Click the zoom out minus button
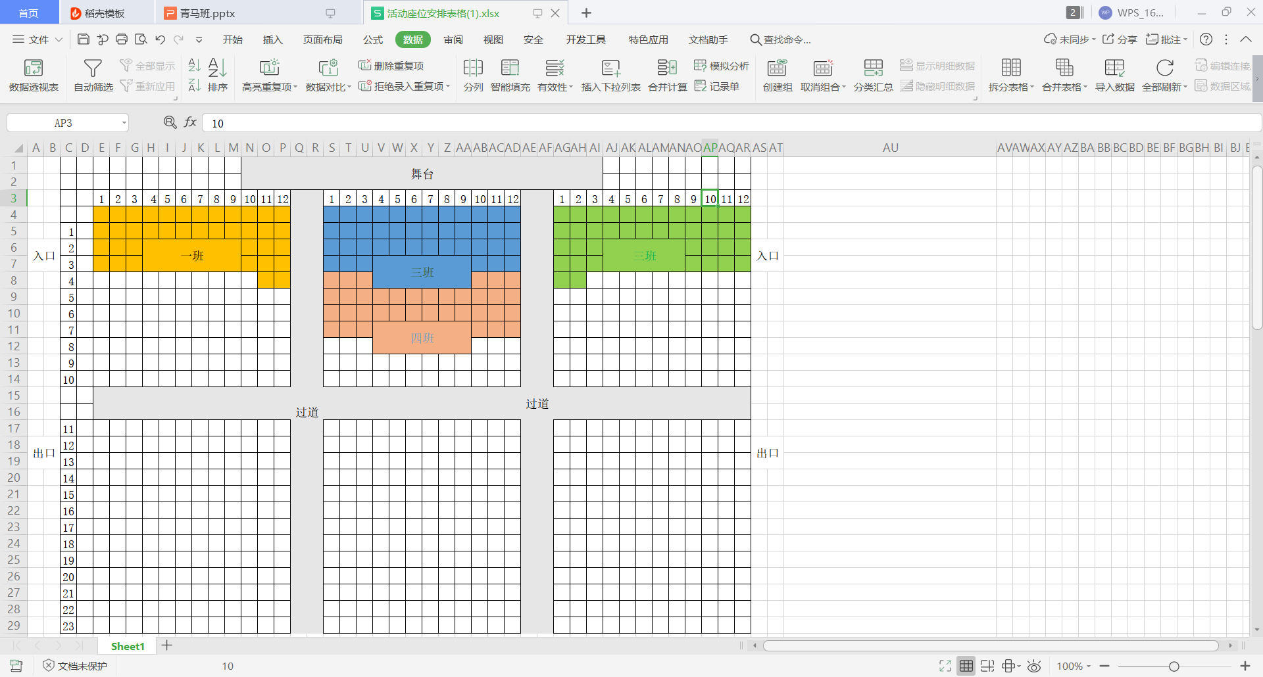 [x=1104, y=666]
